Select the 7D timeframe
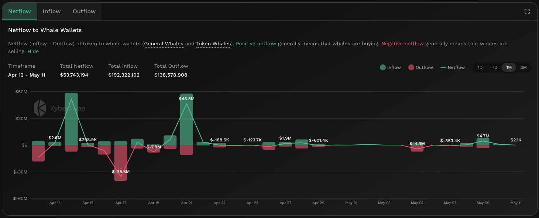The height and width of the screenshot is (218, 539). (x=494, y=67)
